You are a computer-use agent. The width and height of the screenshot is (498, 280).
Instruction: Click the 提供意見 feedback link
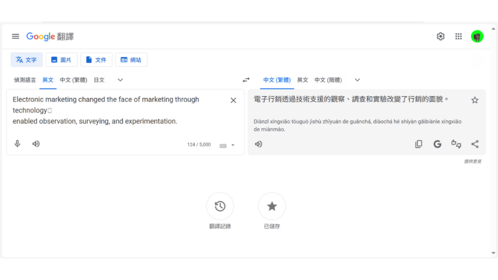(473, 161)
